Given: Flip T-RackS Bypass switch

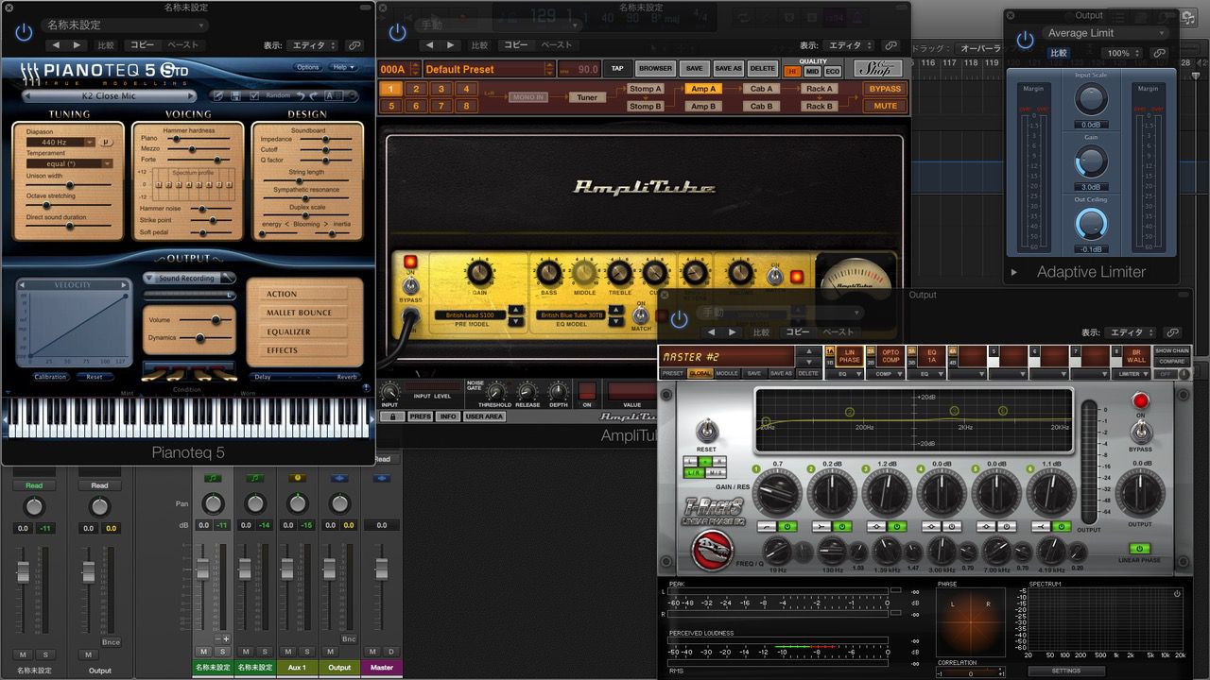Looking at the screenshot, I should point(1140,431).
